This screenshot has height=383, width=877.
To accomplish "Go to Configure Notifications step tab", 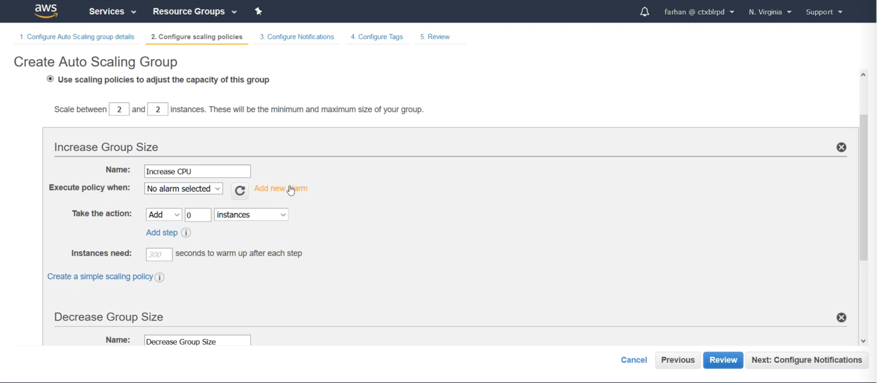I will (x=296, y=37).
